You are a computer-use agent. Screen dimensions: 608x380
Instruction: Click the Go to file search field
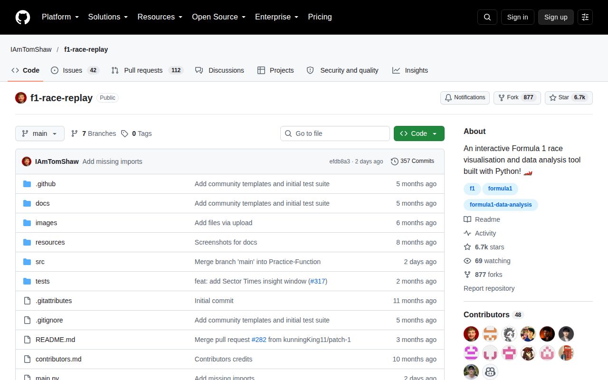point(335,133)
